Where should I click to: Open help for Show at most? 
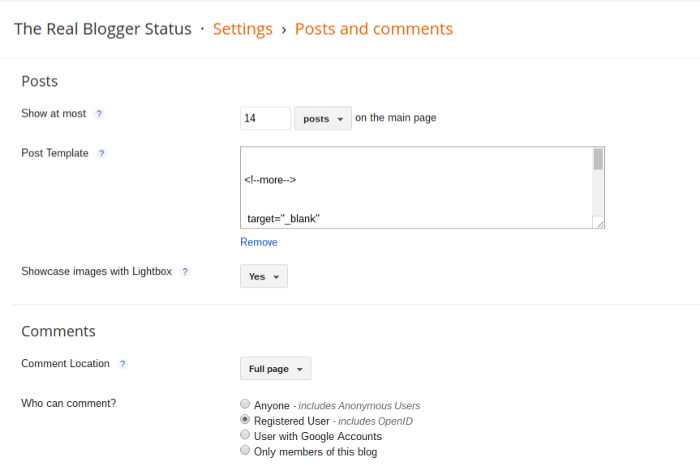[x=99, y=114]
